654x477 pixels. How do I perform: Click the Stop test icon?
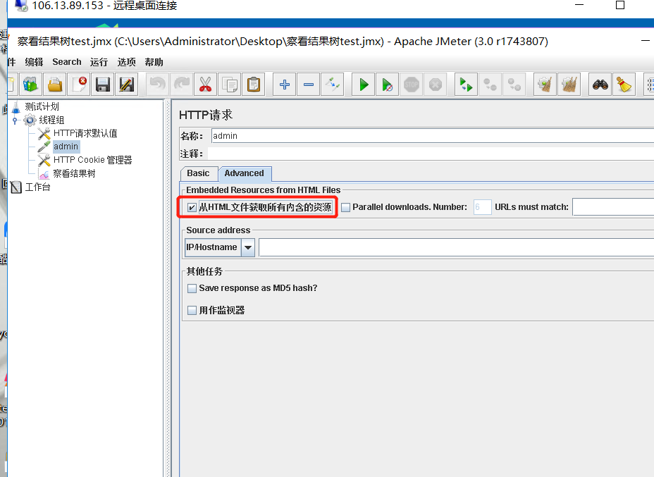point(412,85)
